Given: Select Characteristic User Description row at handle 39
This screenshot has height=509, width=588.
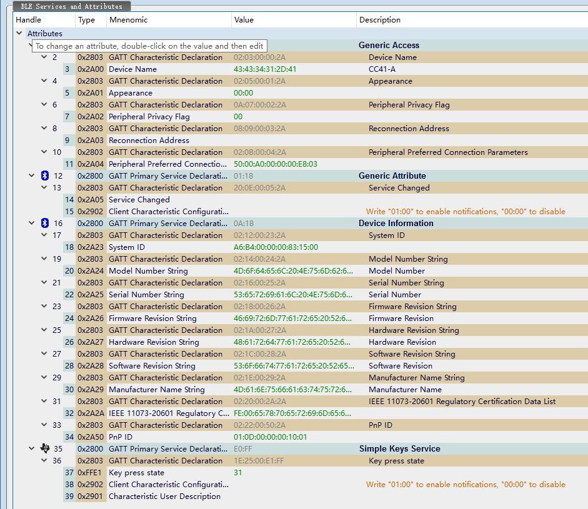Looking at the screenshot, I should click(x=164, y=497).
